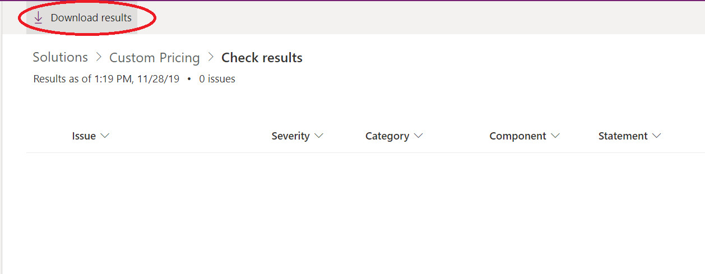Click the Check results breadcrumb title

(x=262, y=58)
